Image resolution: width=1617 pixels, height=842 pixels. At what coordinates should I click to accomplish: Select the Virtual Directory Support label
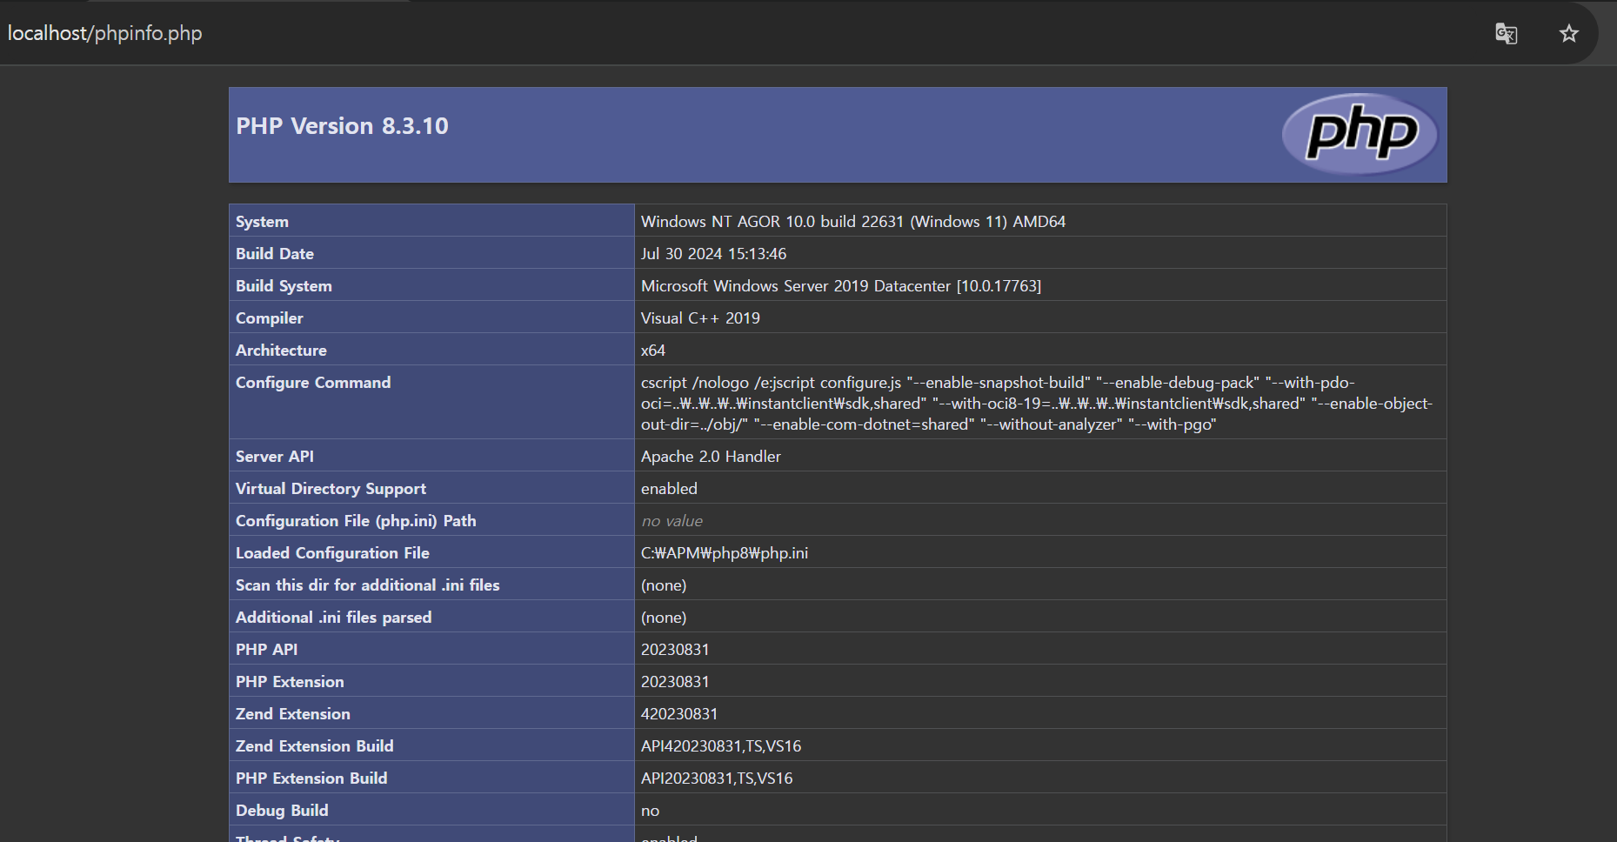[x=331, y=489]
